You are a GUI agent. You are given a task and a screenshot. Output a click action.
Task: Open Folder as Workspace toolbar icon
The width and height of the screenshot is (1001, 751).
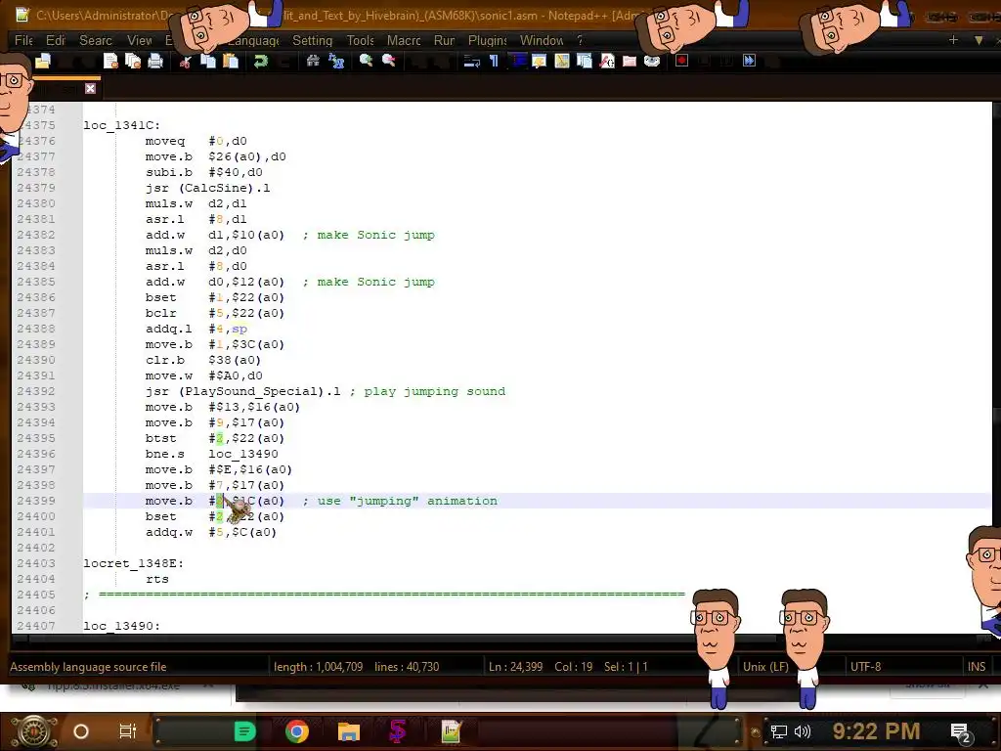630,62
